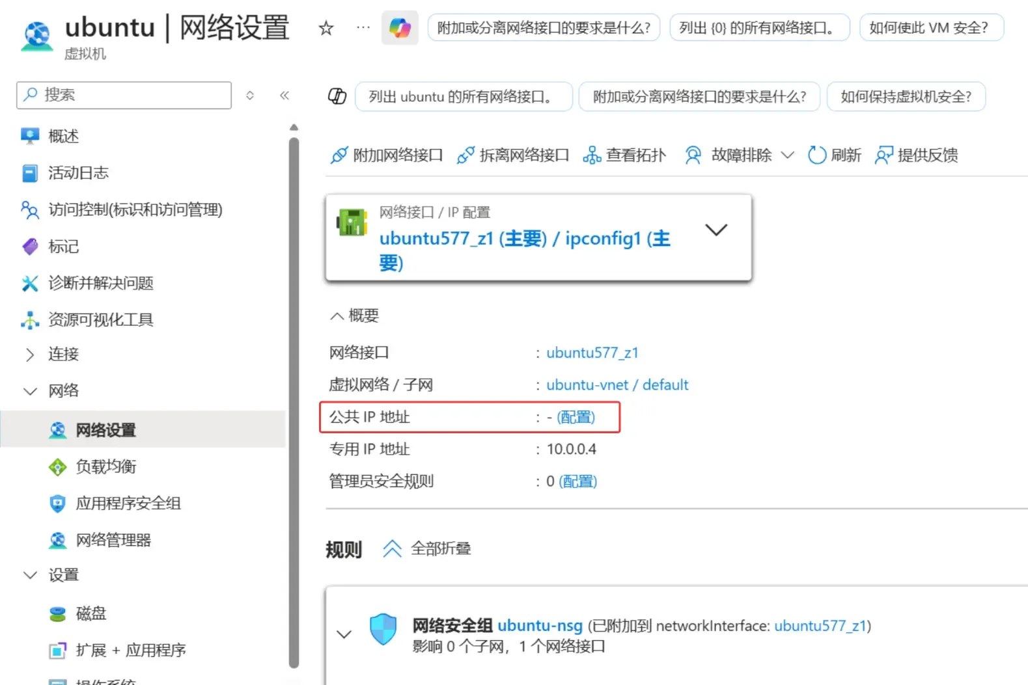Click the networkInterface ubuntu577_z1 link in NSG row
The height and width of the screenshot is (685, 1028).
click(x=820, y=626)
